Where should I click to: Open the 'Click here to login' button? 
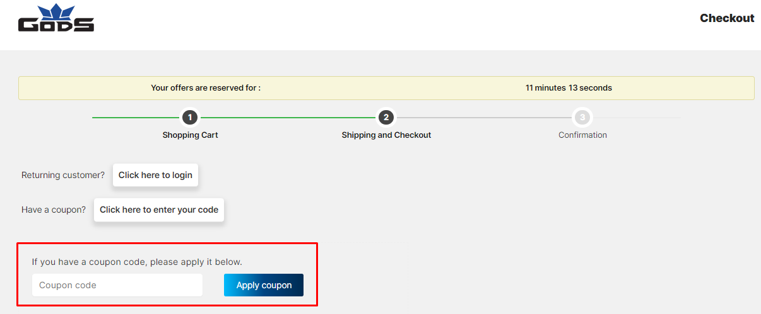pyautogui.click(x=155, y=175)
